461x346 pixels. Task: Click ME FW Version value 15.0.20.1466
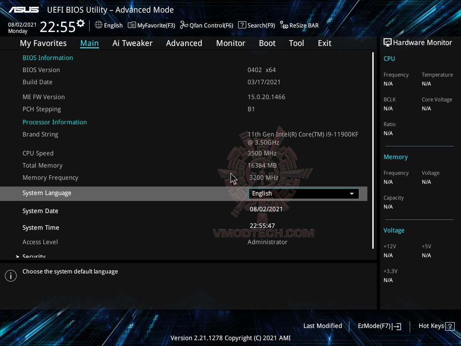(x=267, y=97)
